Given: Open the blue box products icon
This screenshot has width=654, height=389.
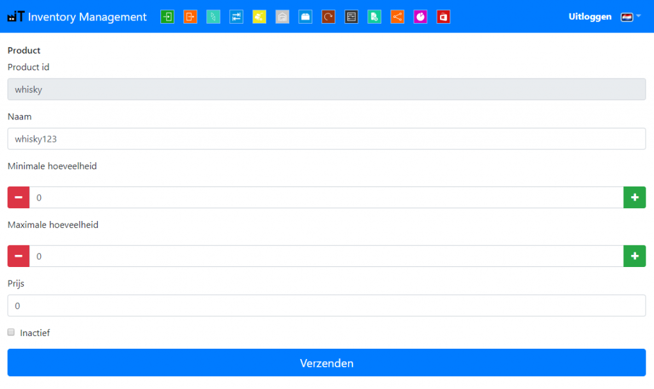Looking at the screenshot, I should pyautogui.click(x=305, y=17).
